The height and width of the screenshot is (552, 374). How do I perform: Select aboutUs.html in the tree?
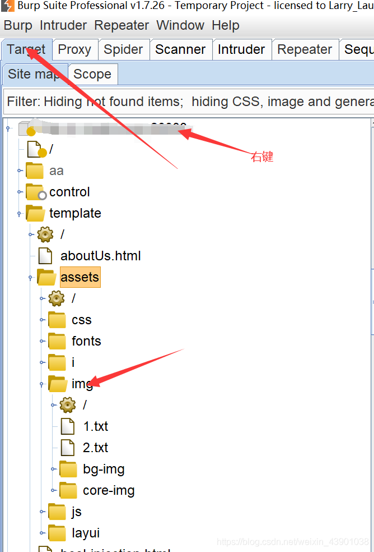coord(101,256)
